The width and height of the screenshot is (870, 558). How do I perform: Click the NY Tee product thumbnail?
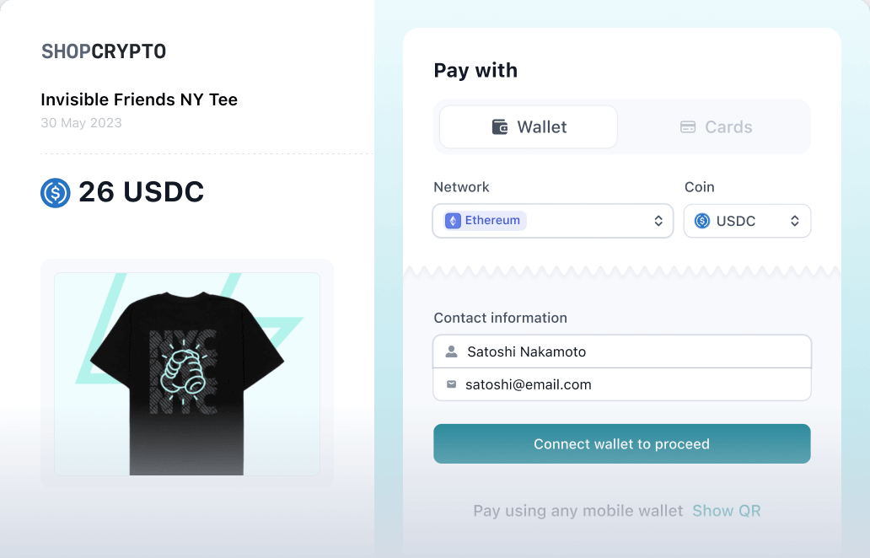187,373
